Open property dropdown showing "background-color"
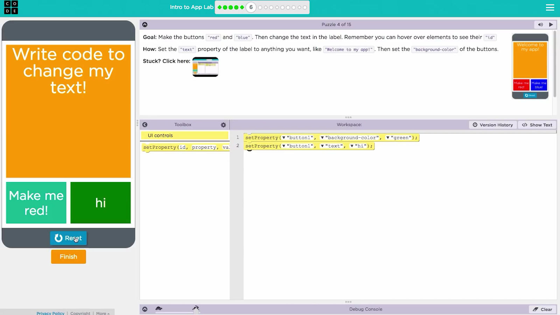This screenshot has width=560, height=315. [322, 138]
